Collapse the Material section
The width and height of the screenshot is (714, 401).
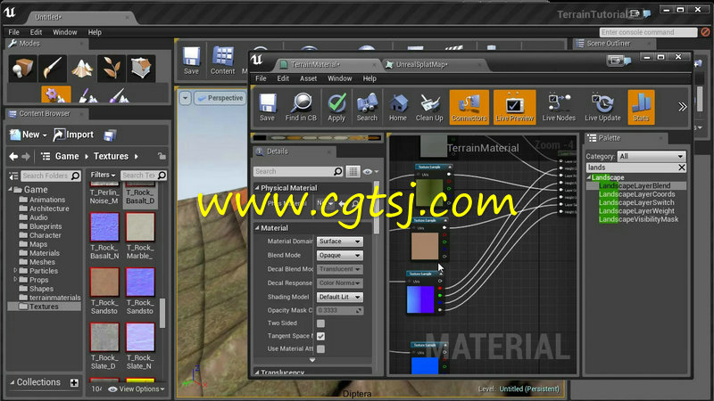(257, 228)
